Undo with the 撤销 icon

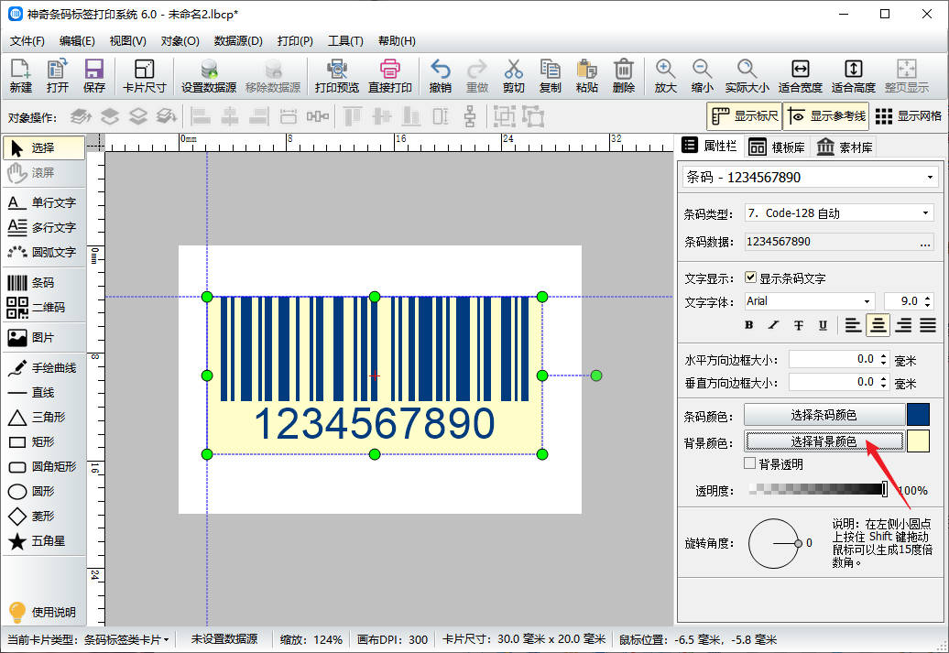pyautogui.click(x=440, y=76)
